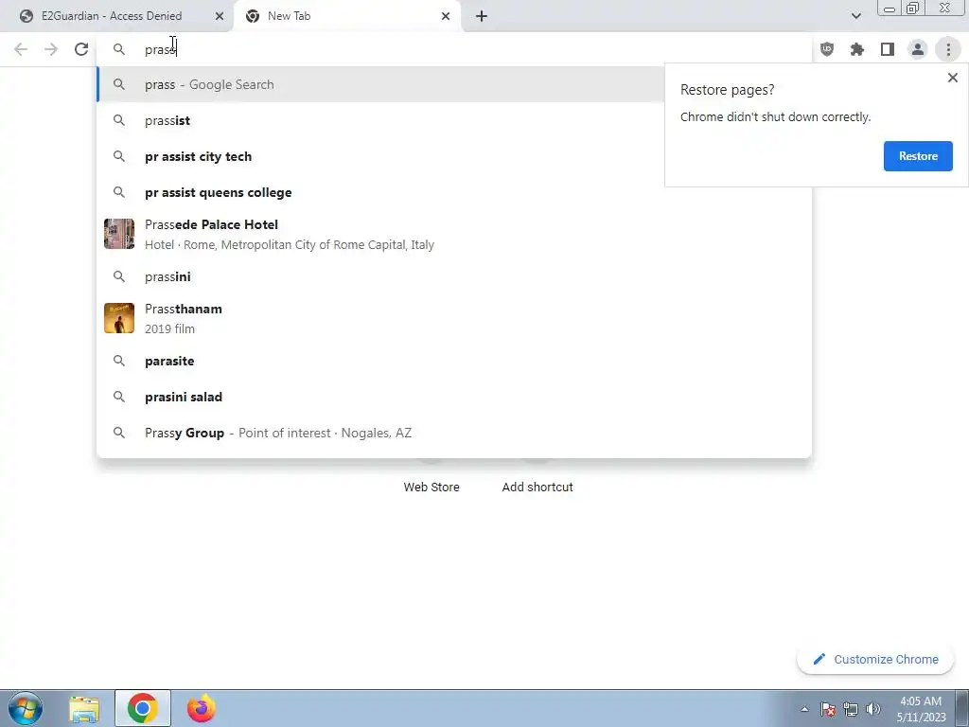This screenshot has width=969, height=727.
Task: Open Windows Explorer from the taskbar
Action: coord(84,708)
